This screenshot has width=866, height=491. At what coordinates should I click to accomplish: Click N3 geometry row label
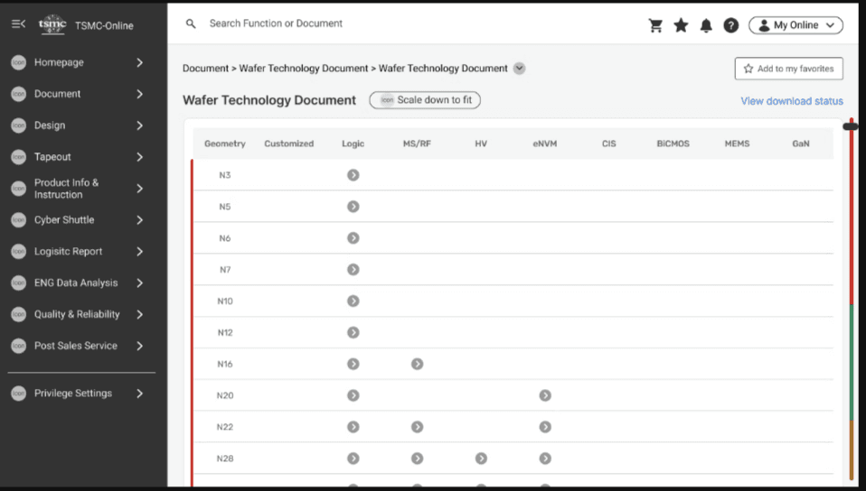point(225,175)
